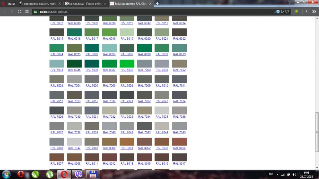Viewport: 319px width, 179px height.
Task: Open the floppy disk app on taskbar
Action: (93, 174)
